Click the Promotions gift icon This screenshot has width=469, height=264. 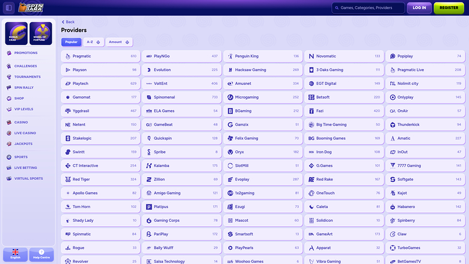tap(8, 53)
